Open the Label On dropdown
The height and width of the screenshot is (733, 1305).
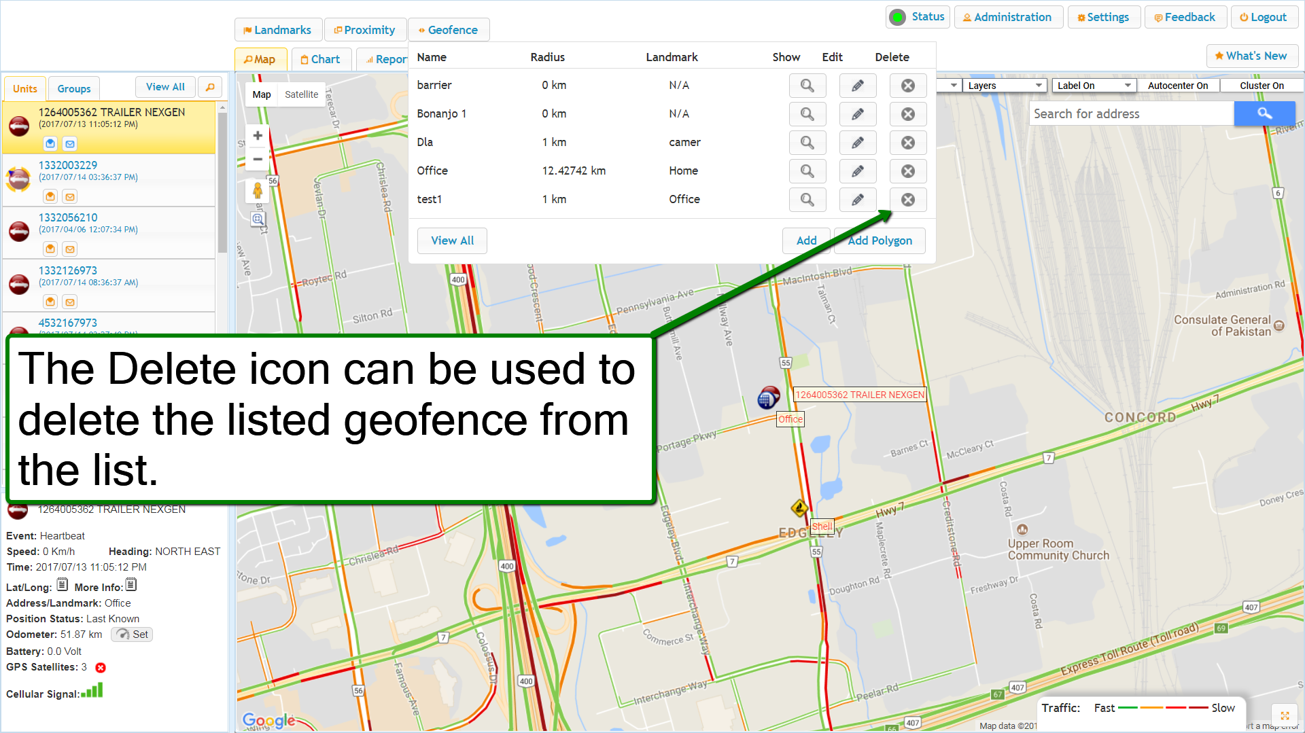(x=1093, y=86)
